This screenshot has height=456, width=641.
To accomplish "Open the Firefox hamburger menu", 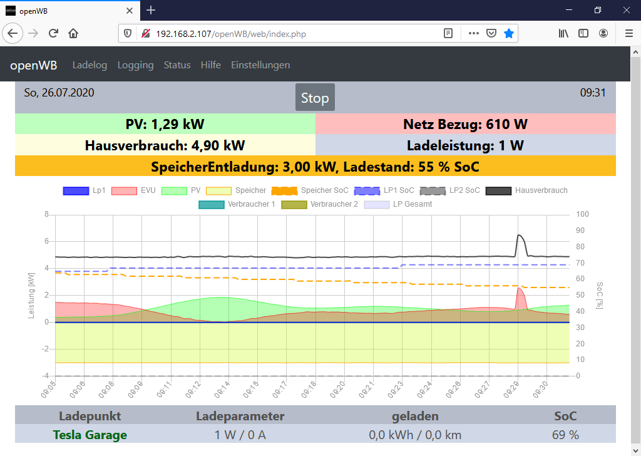I will pos(628,33).
